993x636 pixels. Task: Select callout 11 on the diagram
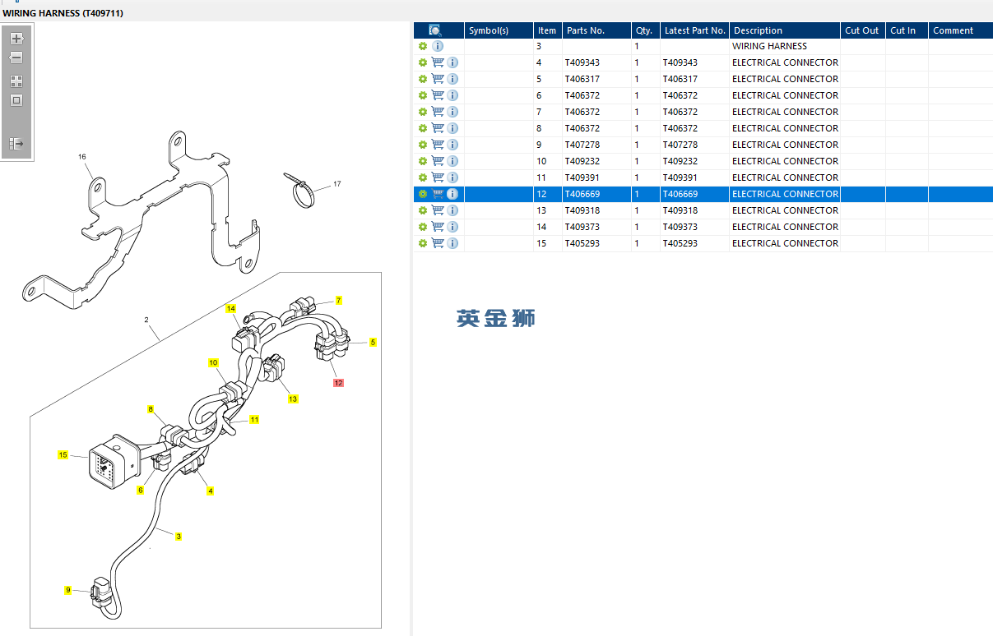tap(254, 420)
